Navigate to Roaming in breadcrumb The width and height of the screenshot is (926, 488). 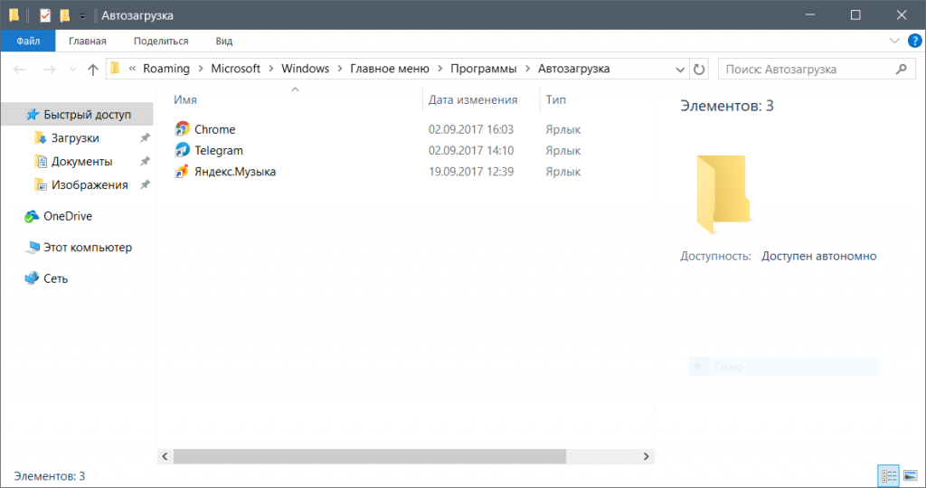pyautogui.click(x=166, y=69)
